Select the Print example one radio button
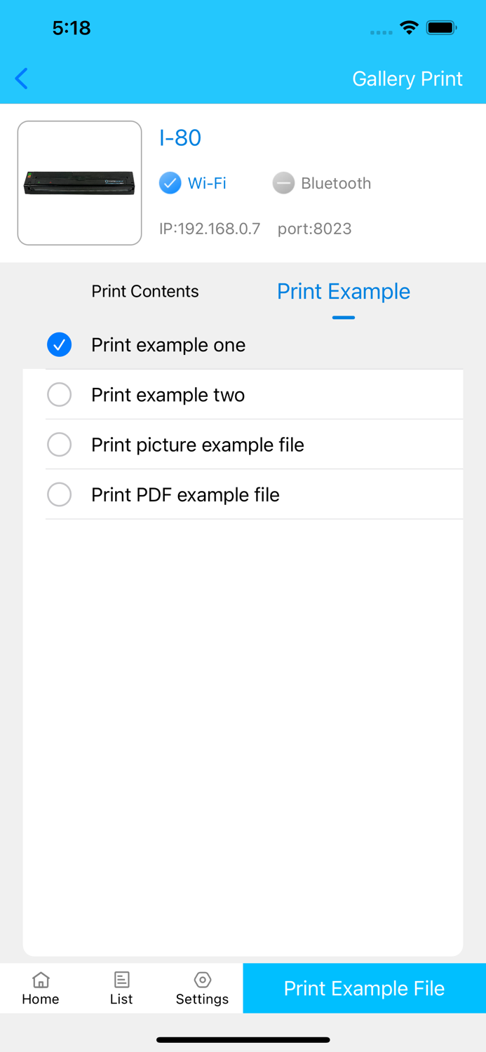The height and width of the screenshot is (1052, 486). (60, 345)
